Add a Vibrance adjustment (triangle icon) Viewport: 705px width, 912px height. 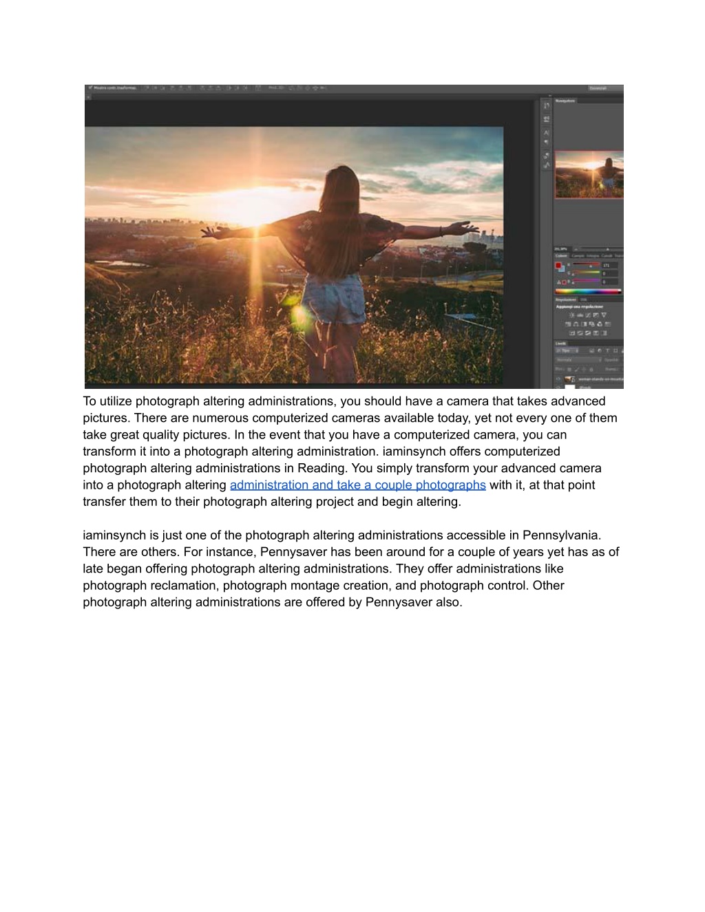pos(604,315)
